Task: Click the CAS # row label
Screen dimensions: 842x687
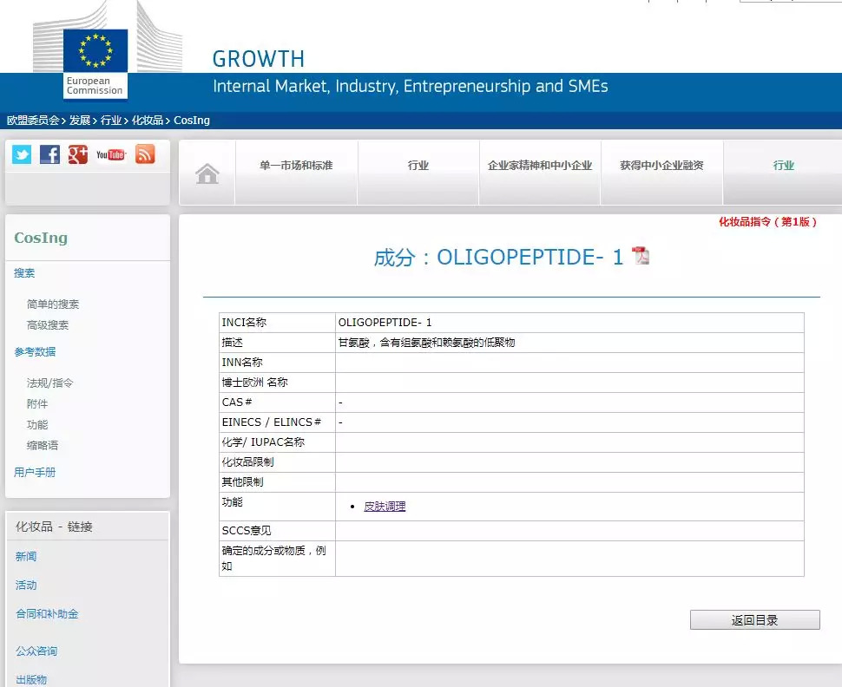Action: (x=237, y=402)
